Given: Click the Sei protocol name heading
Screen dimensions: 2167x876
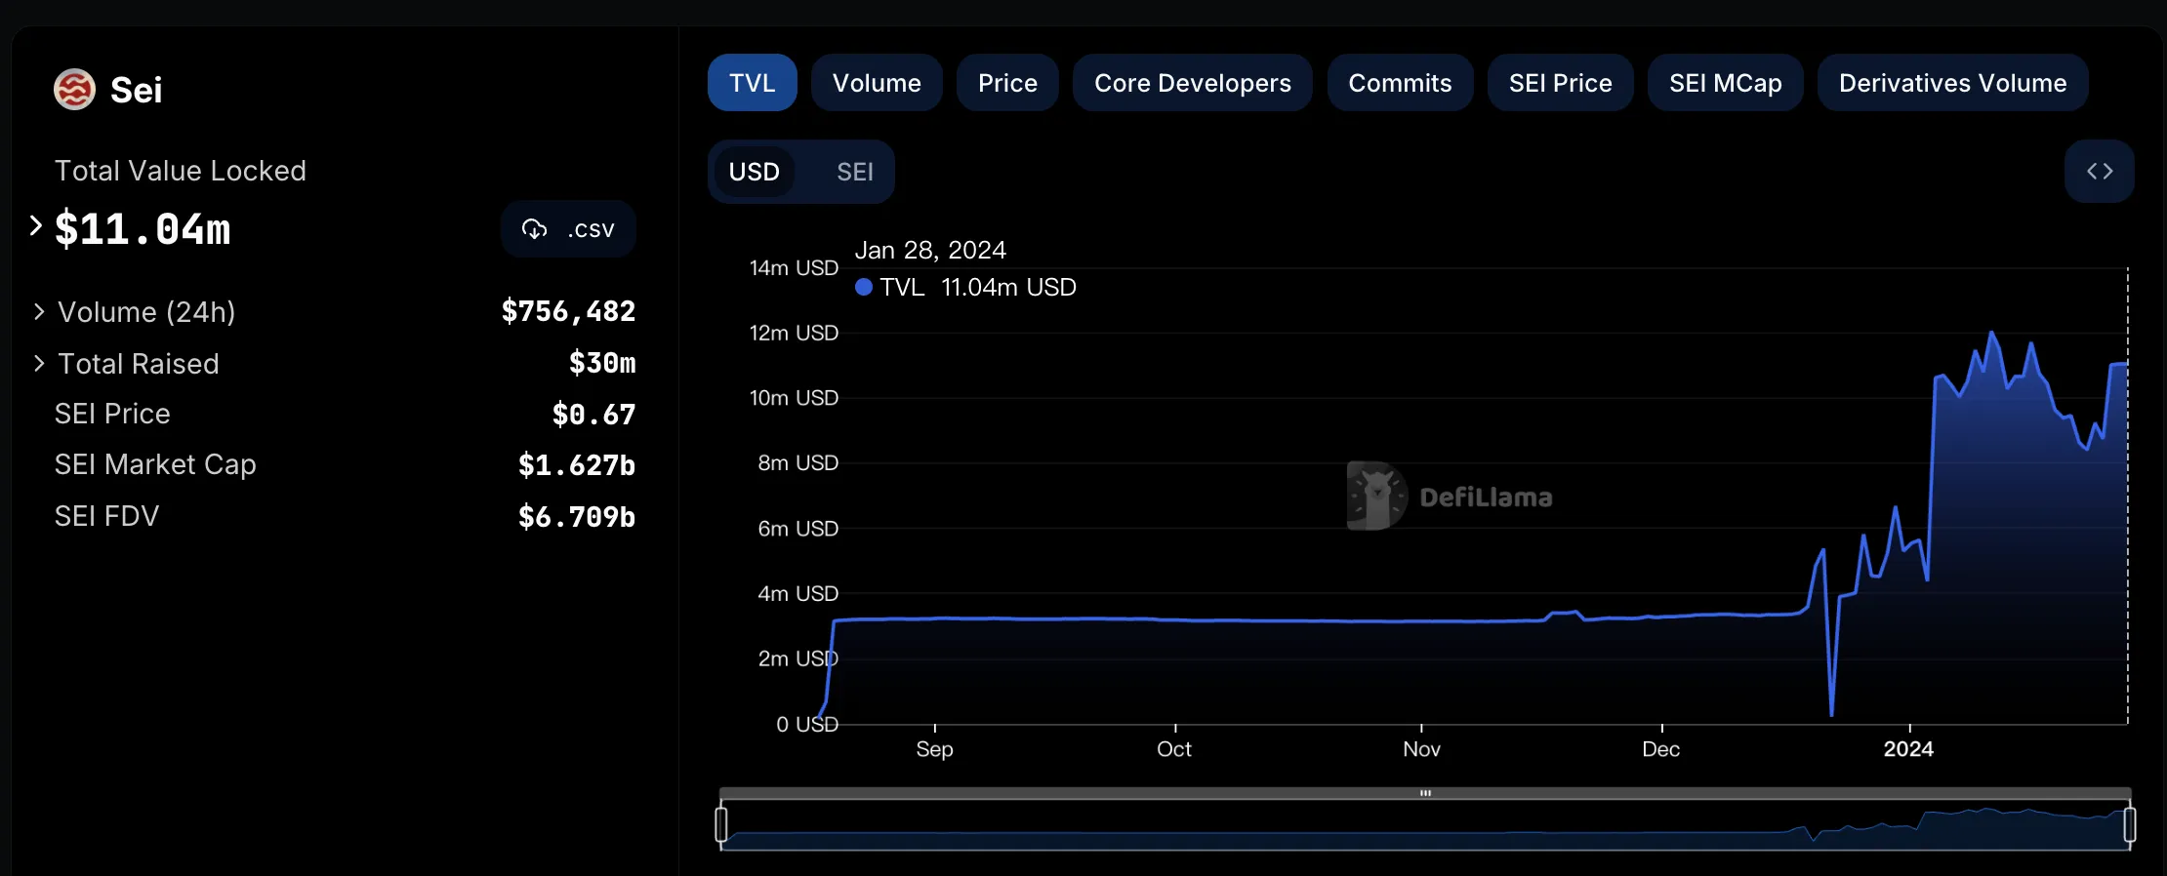Looking at the screenshot, I should tap(137, 90).
